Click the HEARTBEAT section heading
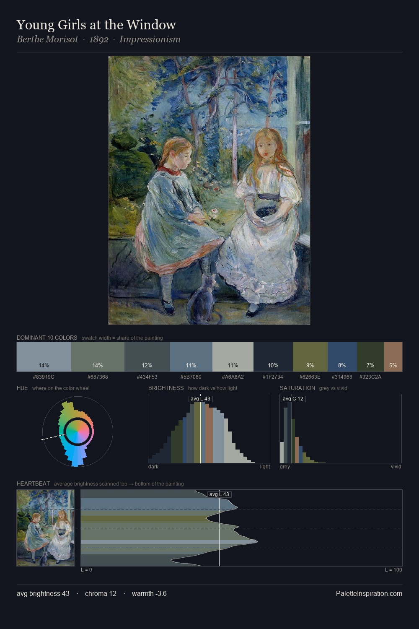 tap(33, 483)
